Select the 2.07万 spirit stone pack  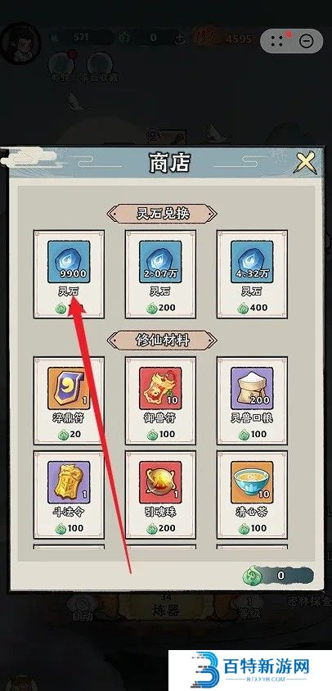coord(160,262)
